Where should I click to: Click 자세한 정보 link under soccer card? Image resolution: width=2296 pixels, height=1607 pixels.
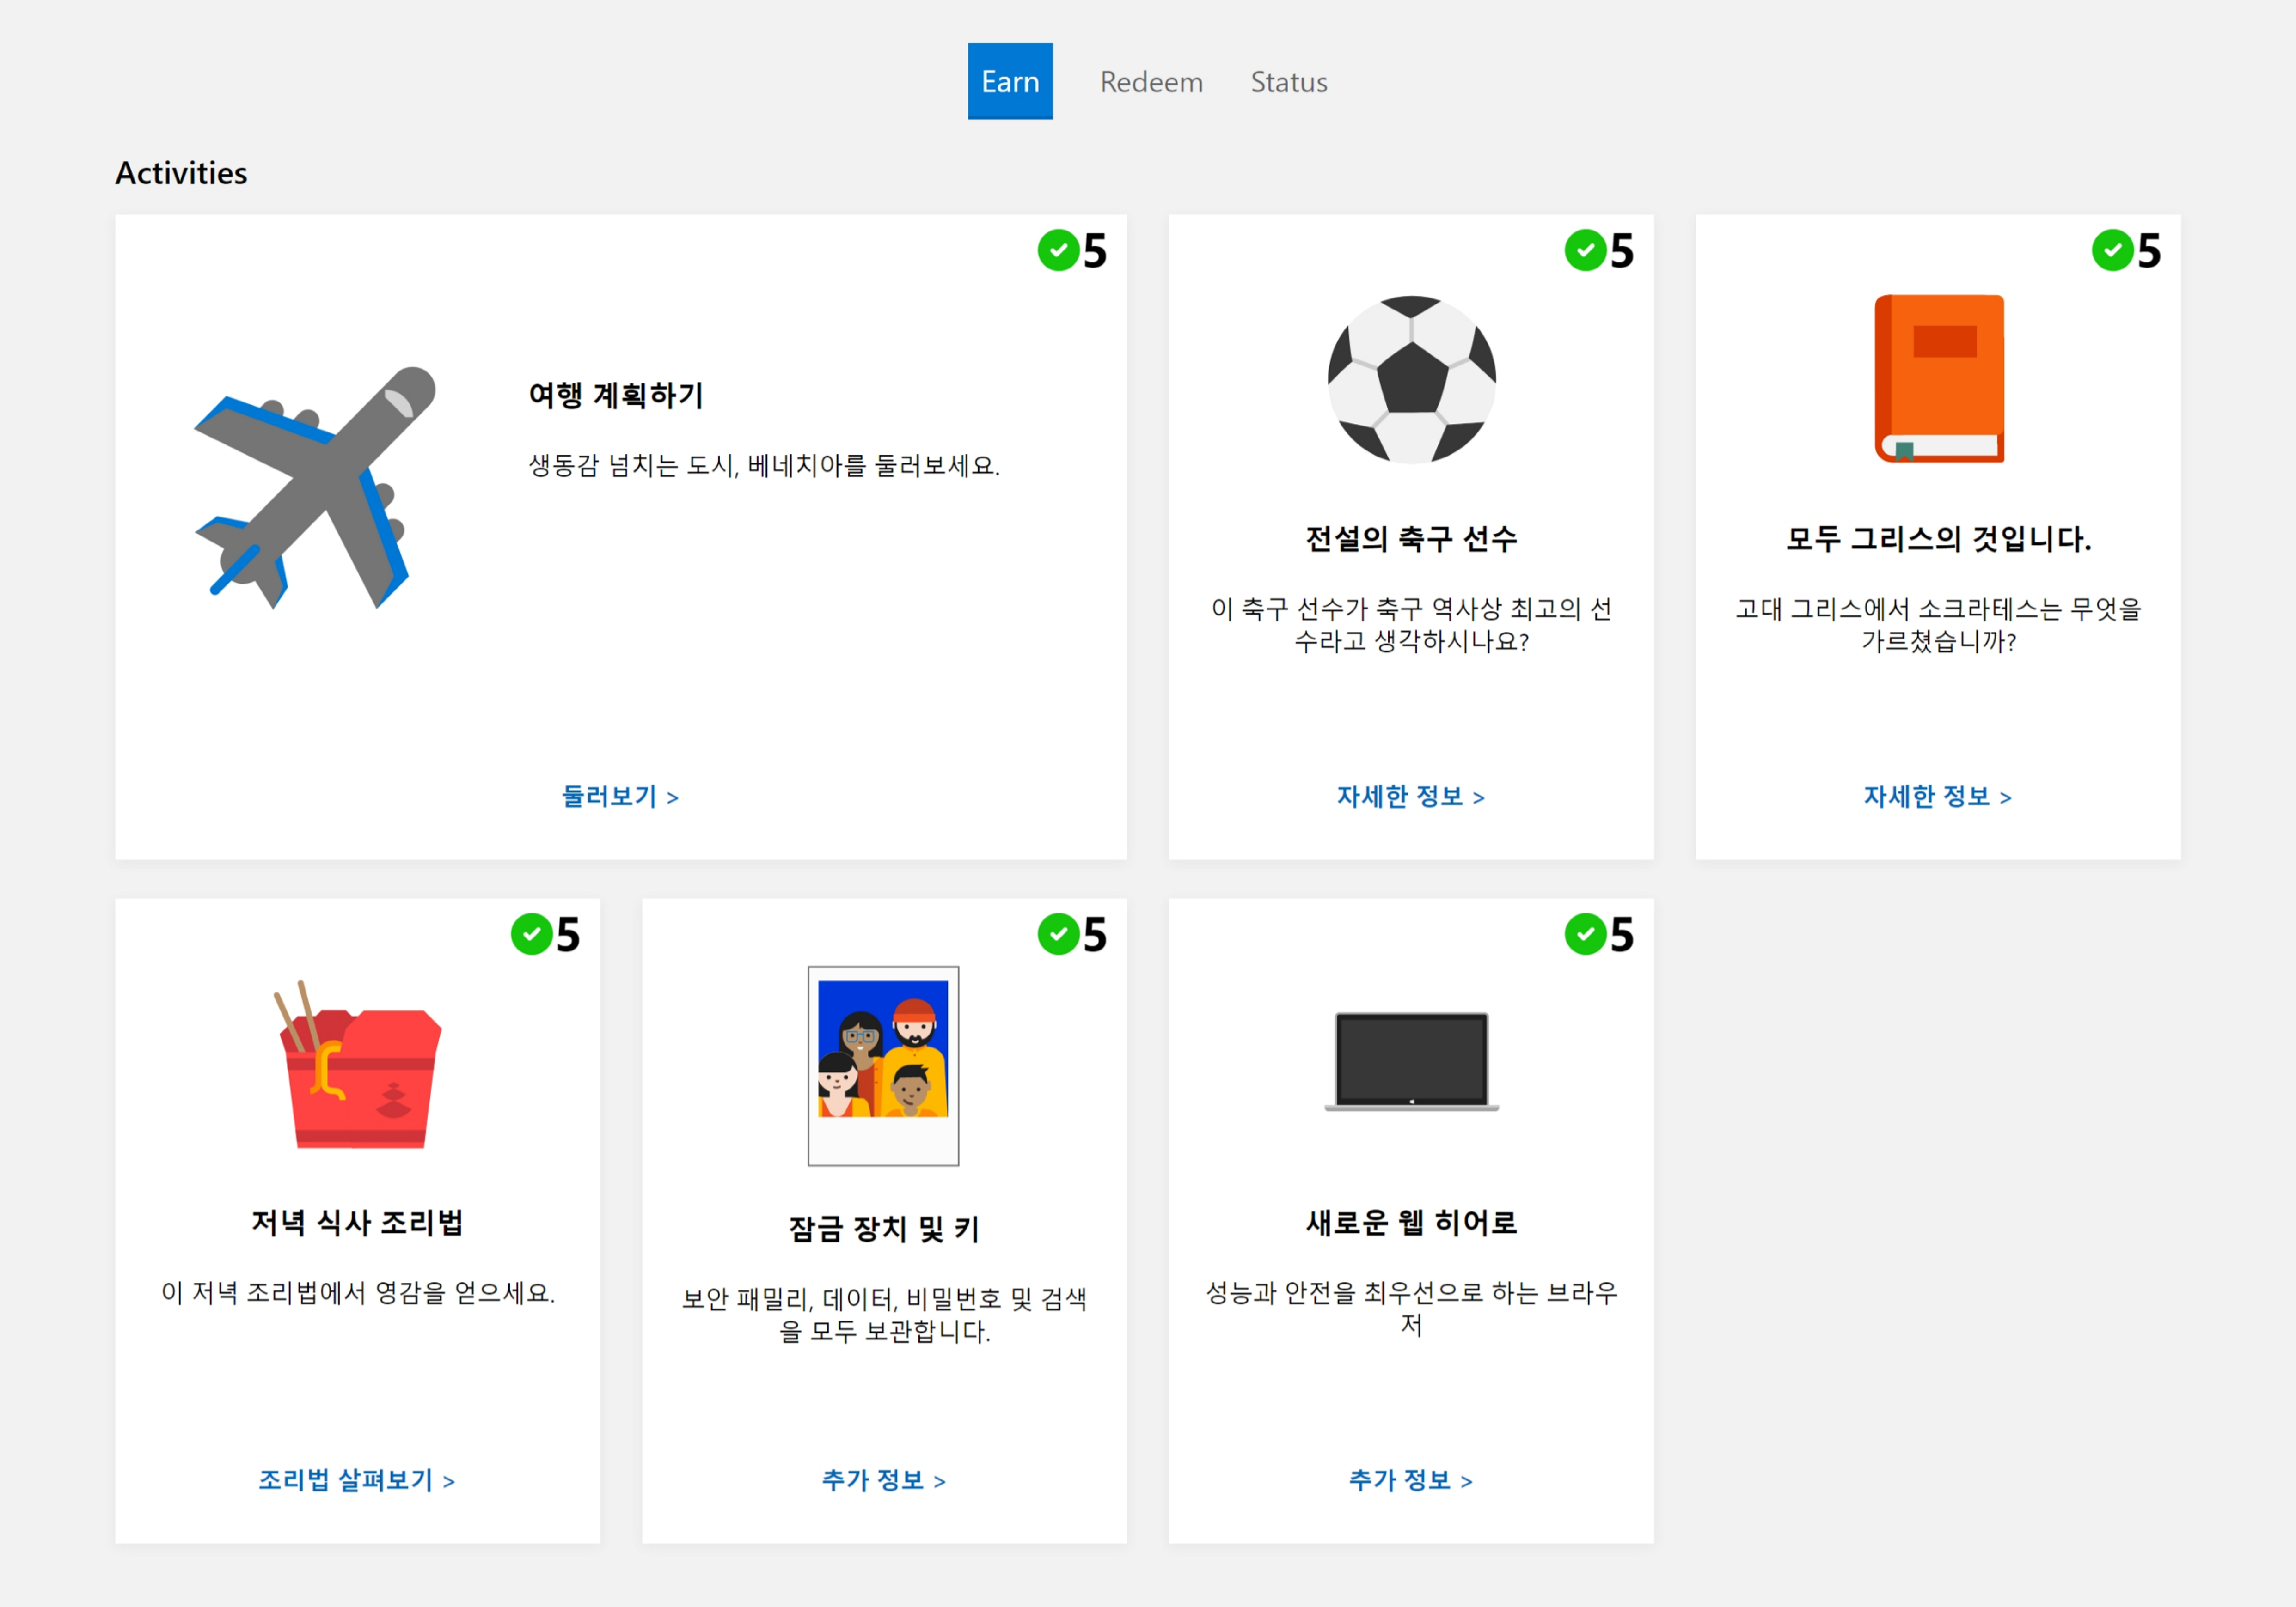click(1410, 797)
